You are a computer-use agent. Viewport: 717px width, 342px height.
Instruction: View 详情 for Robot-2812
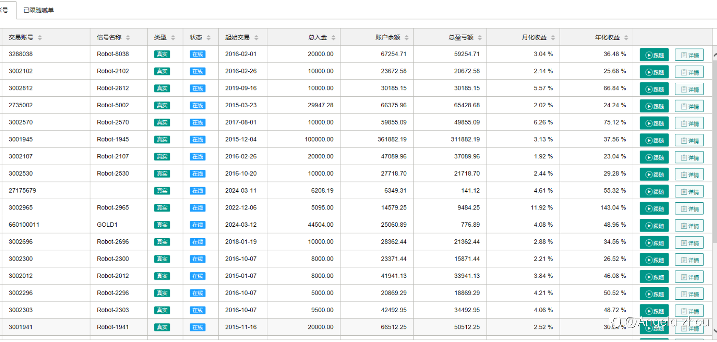(689, 89)
